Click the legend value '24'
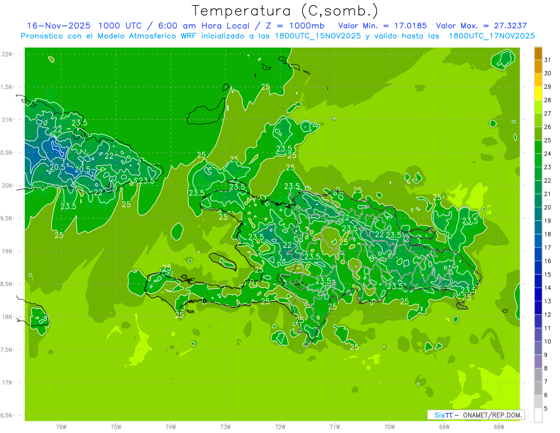The width and height of the screenshot is (560, 433). click(x=548, y=154)
